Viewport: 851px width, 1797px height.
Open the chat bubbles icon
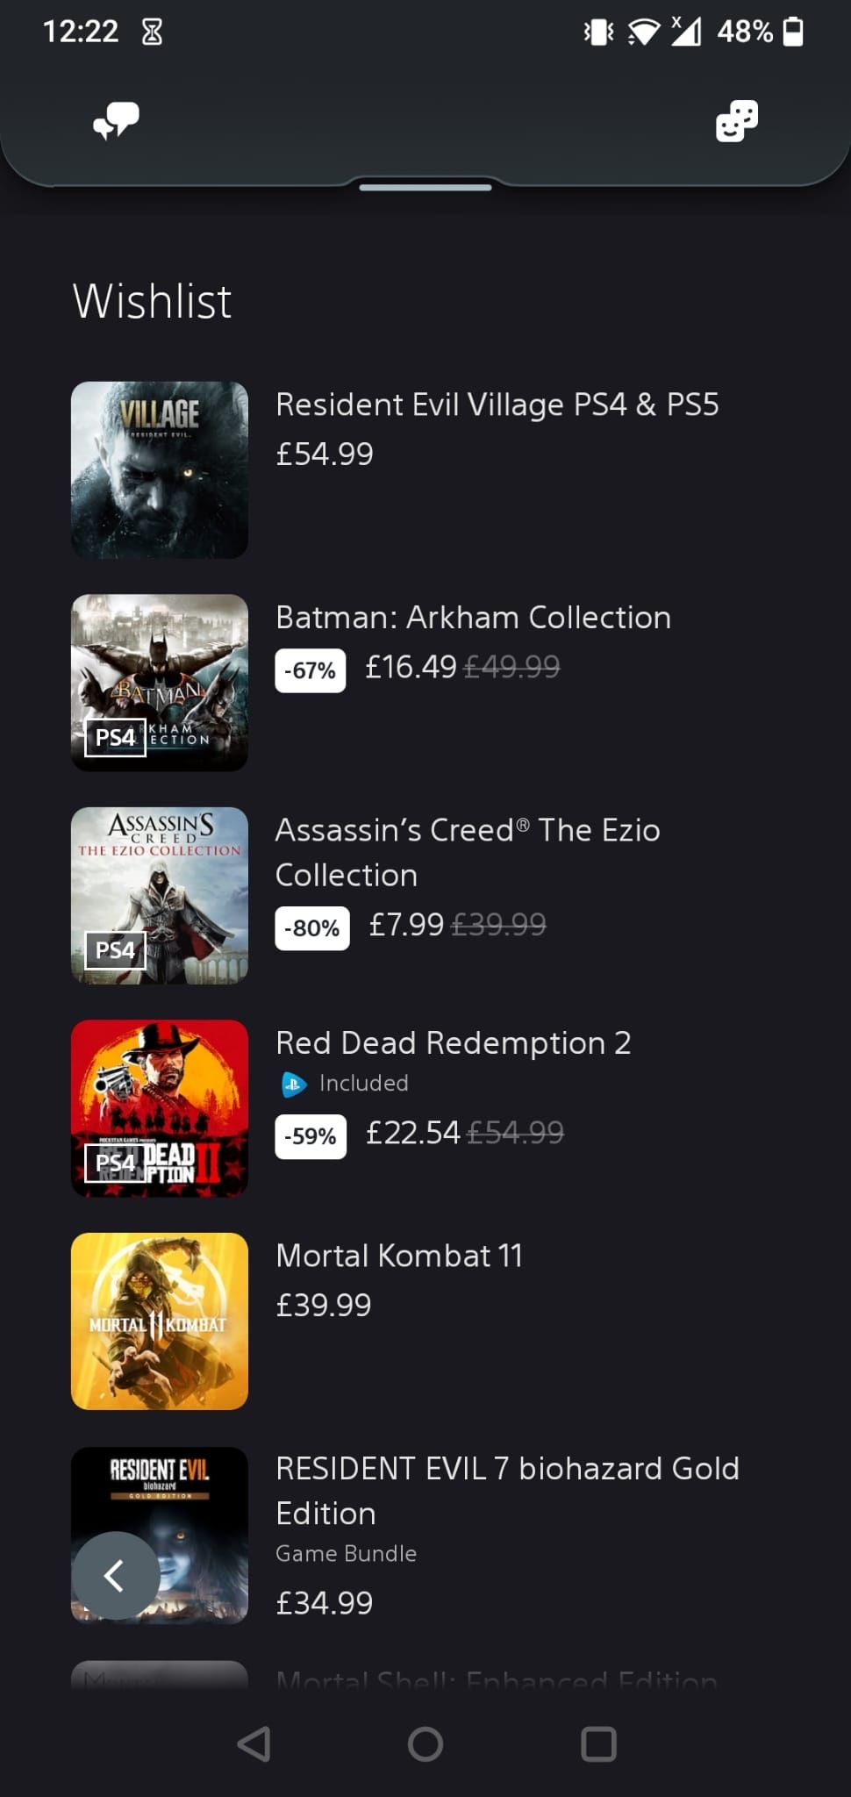pyautogui.click(x=117, y=120)
